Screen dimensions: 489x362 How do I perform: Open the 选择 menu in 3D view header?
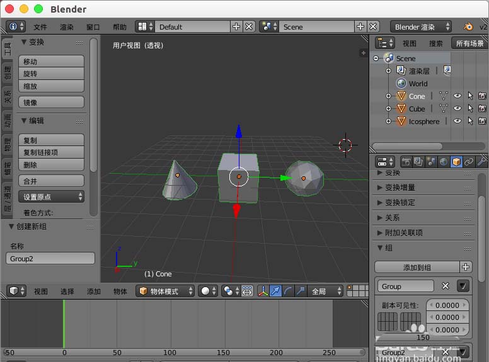[67, 291]
